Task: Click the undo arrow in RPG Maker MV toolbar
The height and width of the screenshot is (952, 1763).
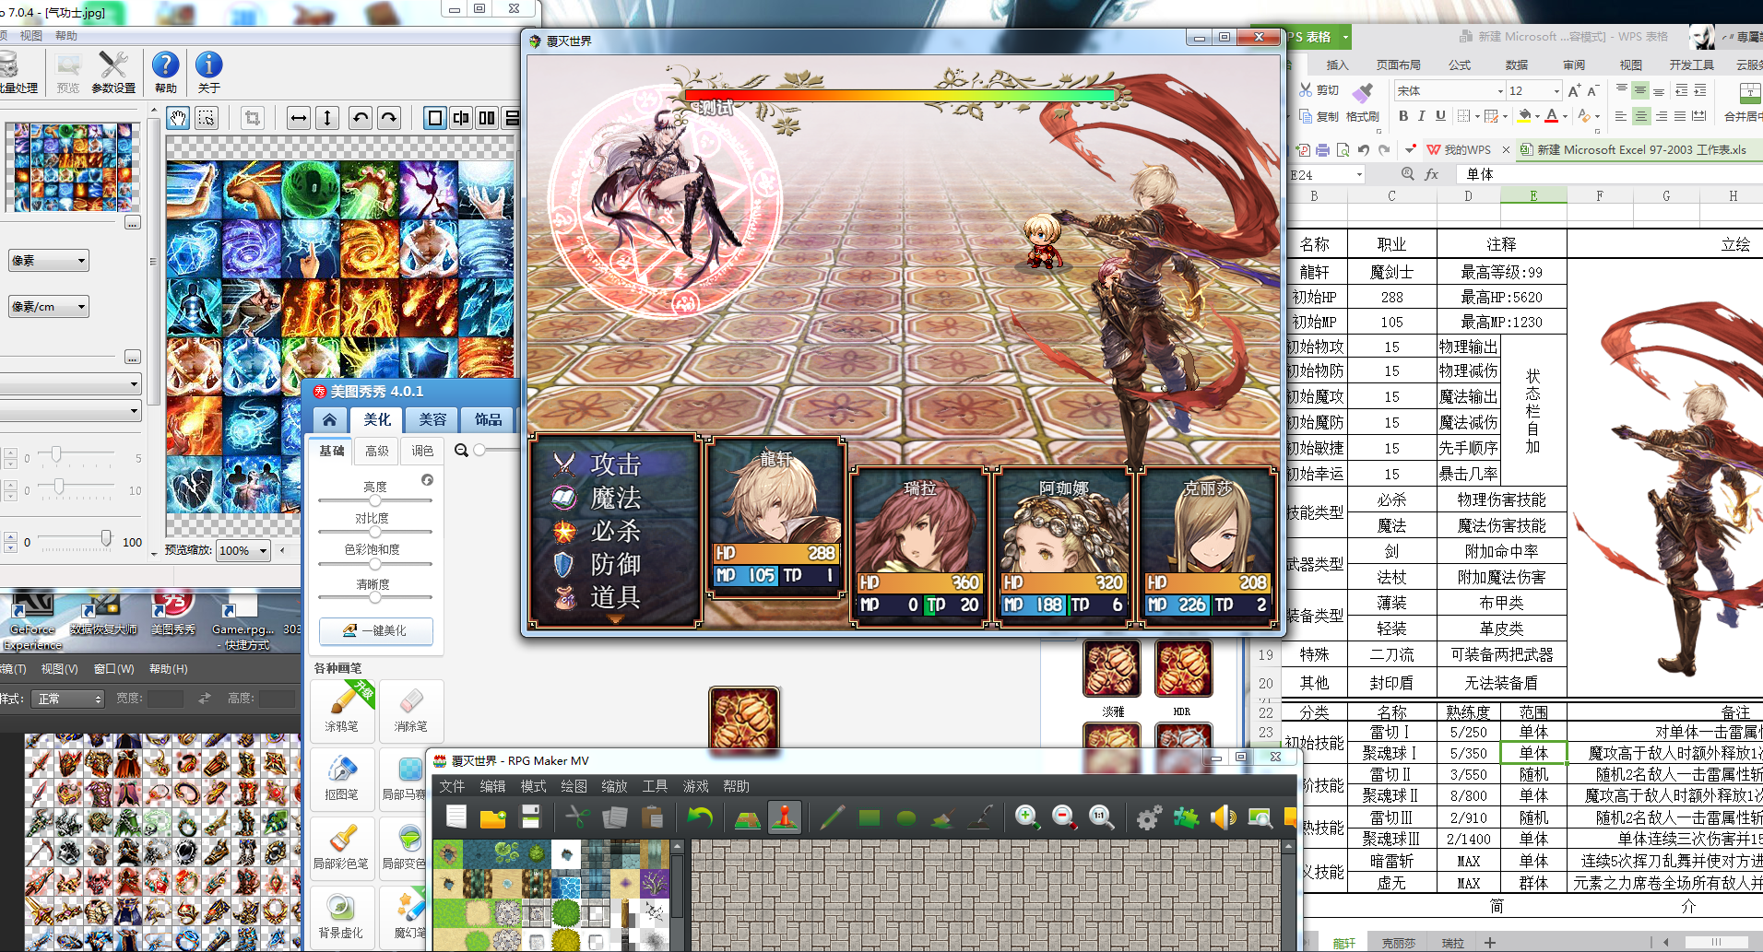Action: [701, 817]
